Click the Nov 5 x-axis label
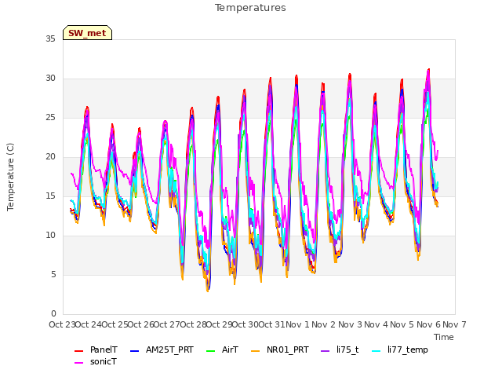Screen dimensions: 502x377 pyautogui.click(x=402, y=324)
